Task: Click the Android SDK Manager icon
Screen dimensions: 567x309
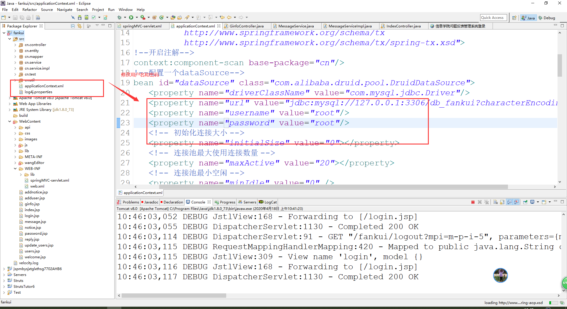Action: pos(80,18)
